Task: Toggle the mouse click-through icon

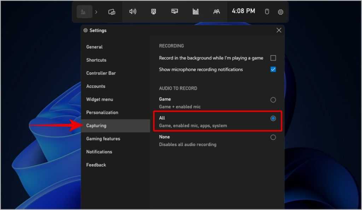Action: [x=267, y=12]
